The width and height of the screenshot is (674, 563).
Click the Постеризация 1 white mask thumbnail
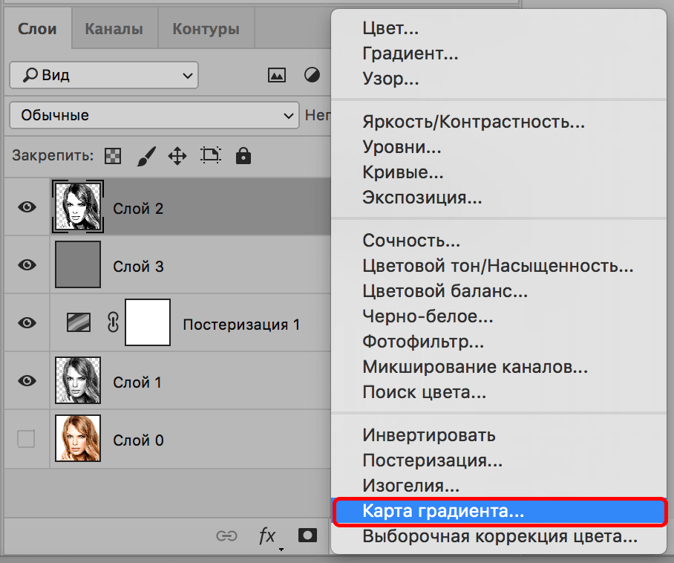coord(148,323)
